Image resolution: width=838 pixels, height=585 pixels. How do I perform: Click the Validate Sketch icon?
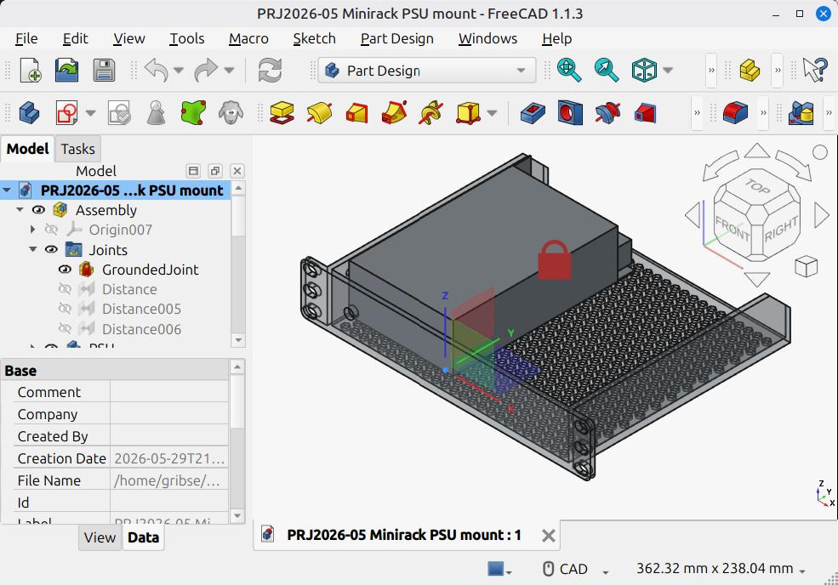click(x=119, y=113)
